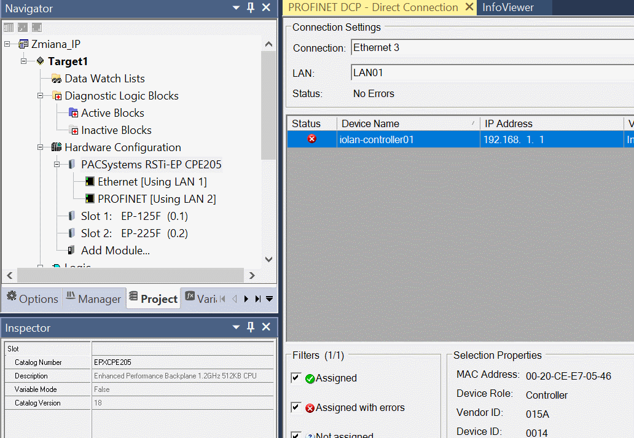Close the Inspector panel

(266, 327)
